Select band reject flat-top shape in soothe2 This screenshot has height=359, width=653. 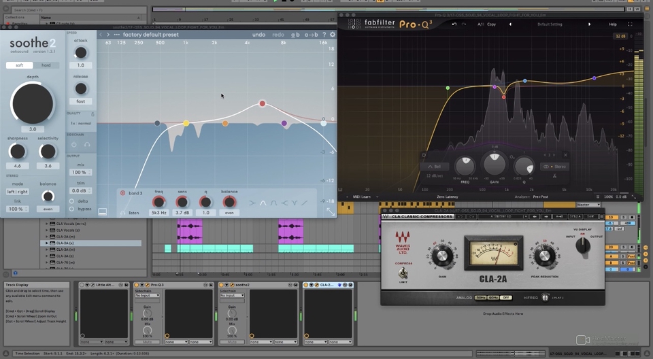pos(273,203)
